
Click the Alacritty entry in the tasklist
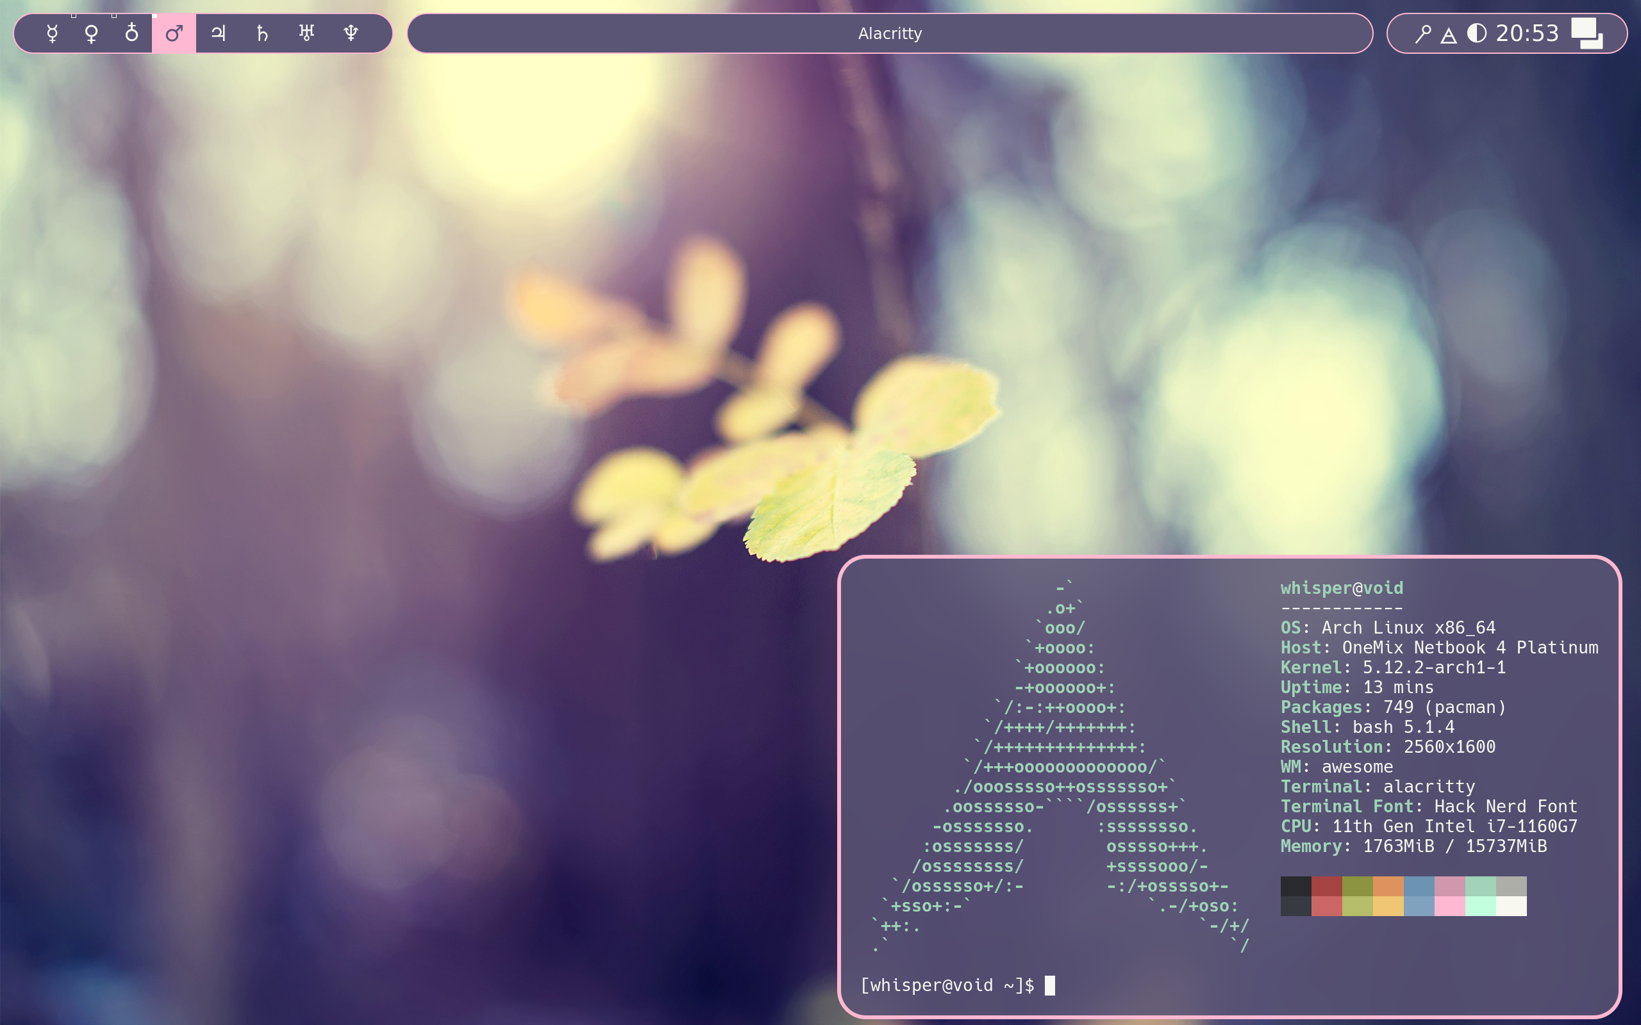pos(890,33)
